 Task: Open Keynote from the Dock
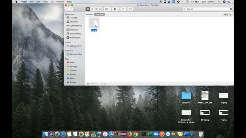99,134
